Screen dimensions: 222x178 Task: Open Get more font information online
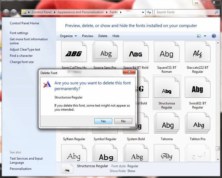click(29, 41)
